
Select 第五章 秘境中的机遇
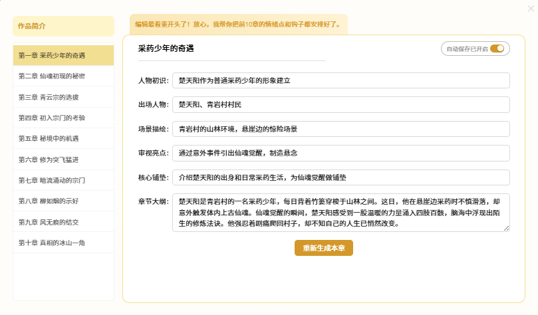pos(63,138)
